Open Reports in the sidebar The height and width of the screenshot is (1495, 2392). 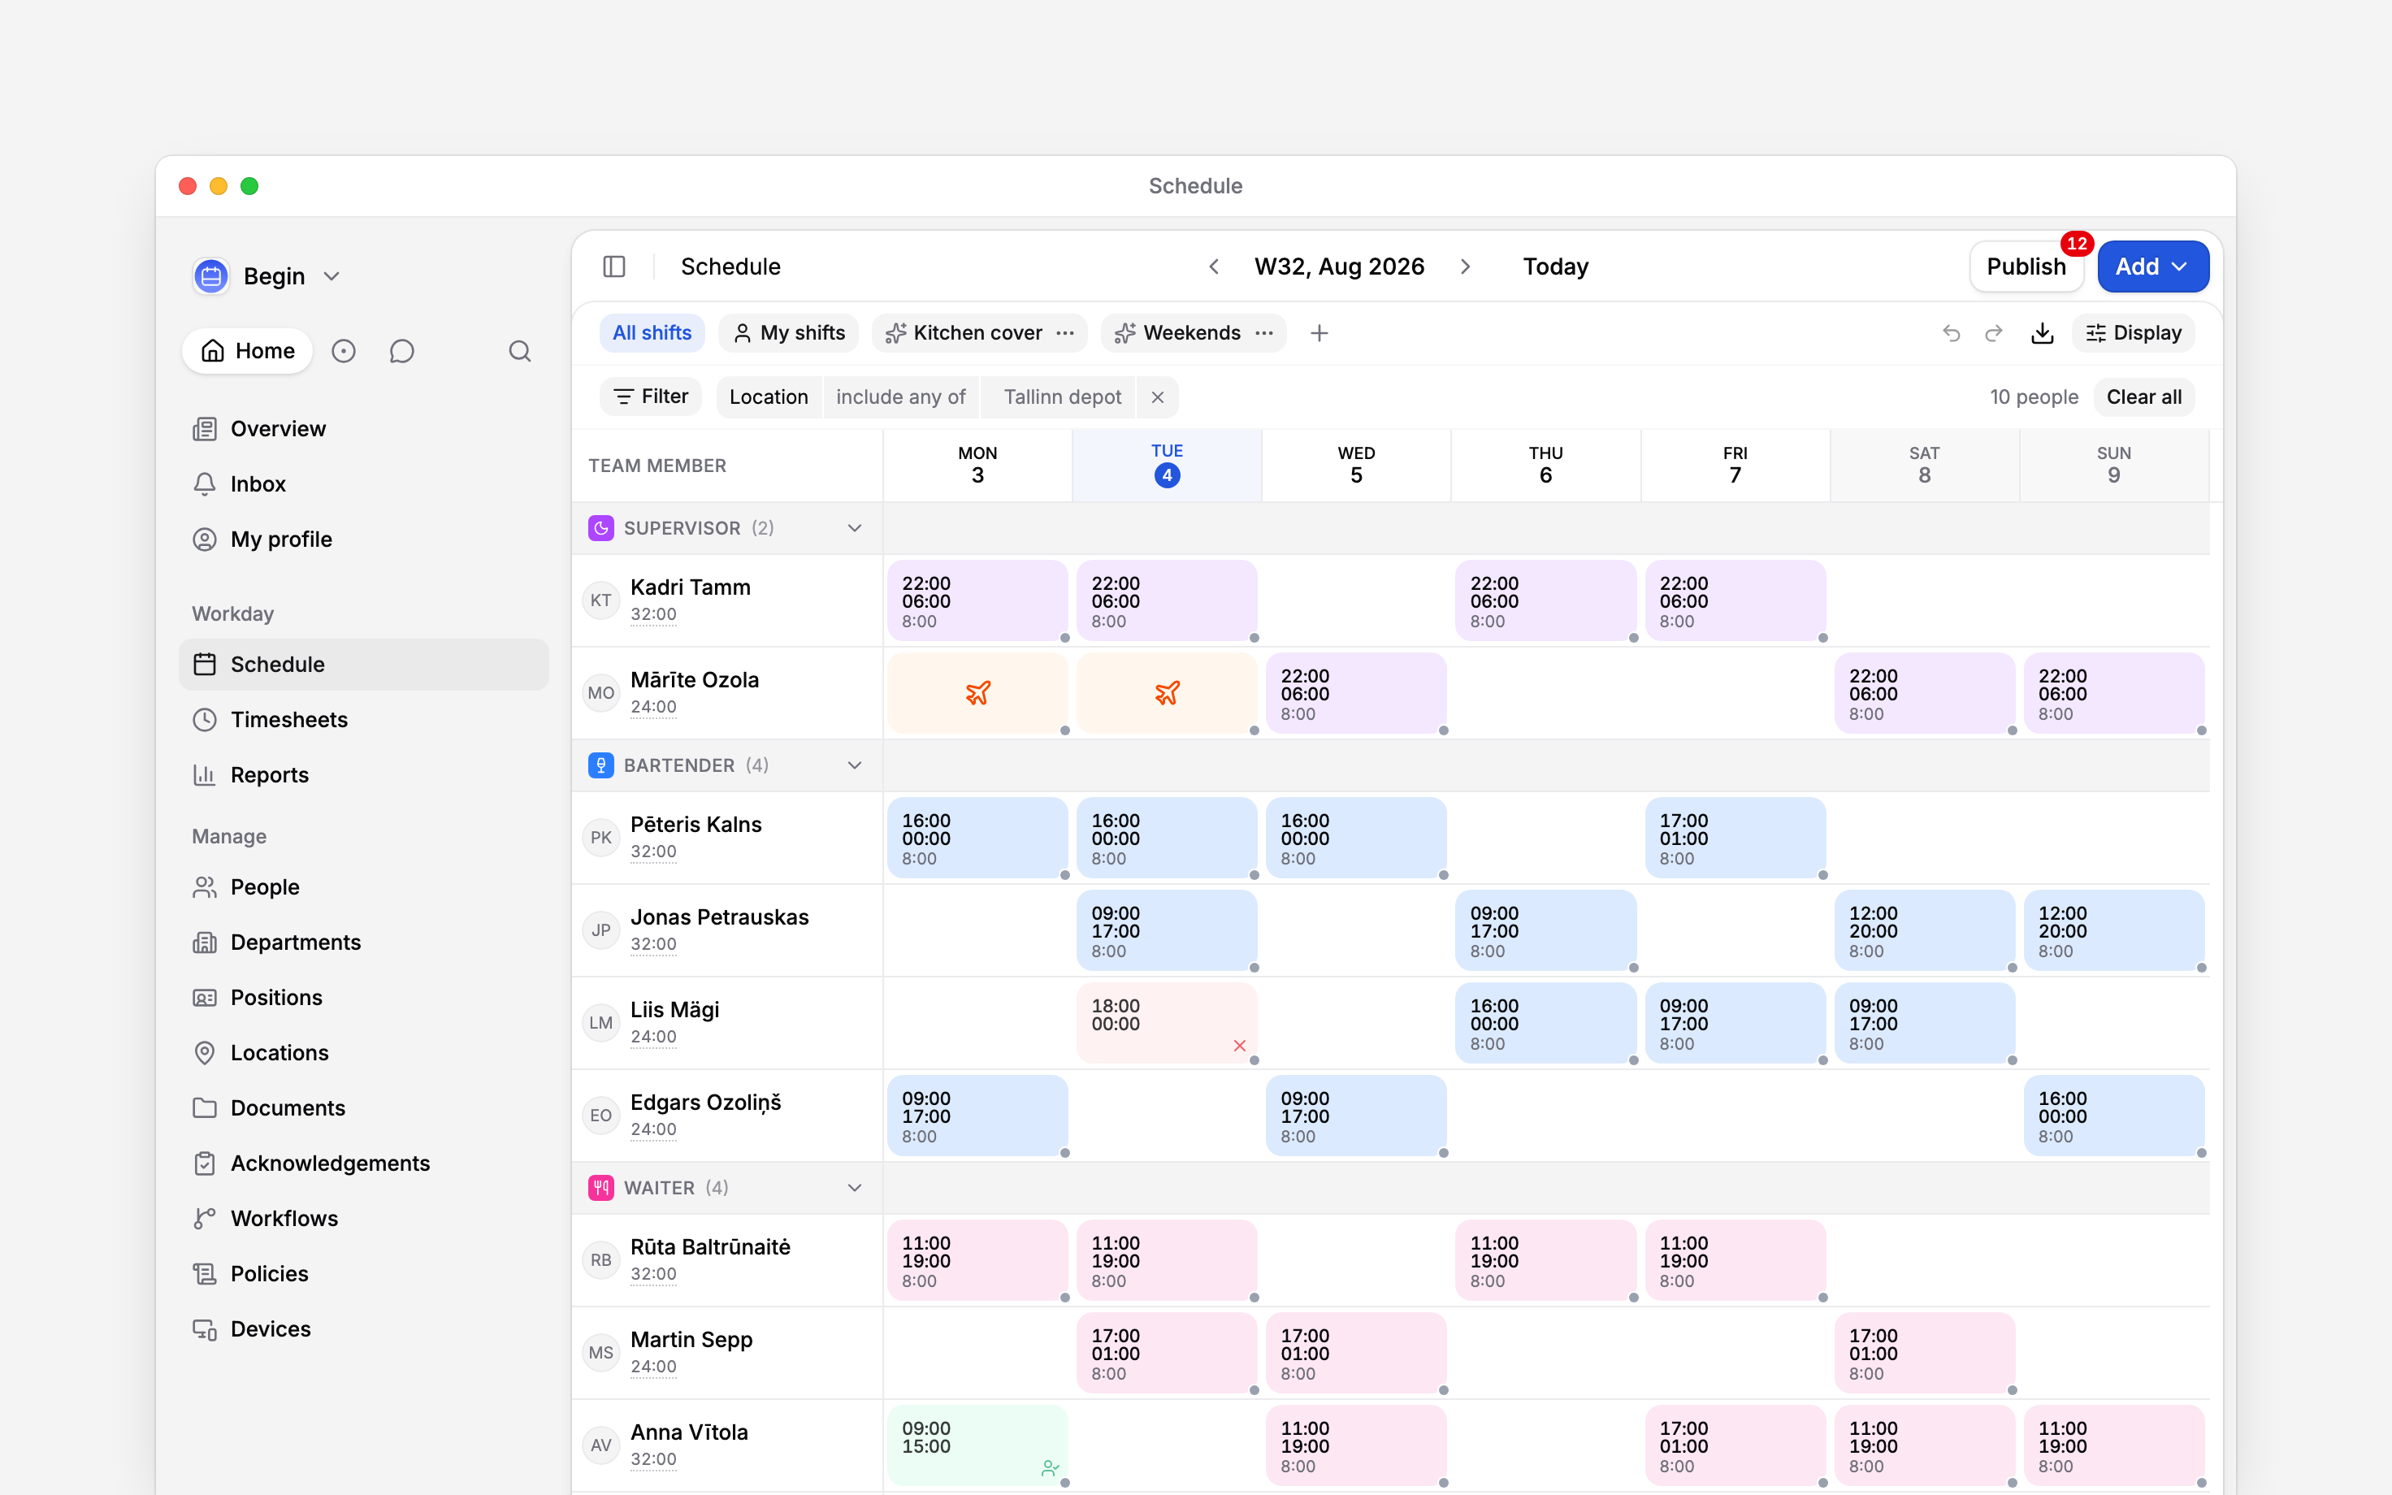[364, 775]
